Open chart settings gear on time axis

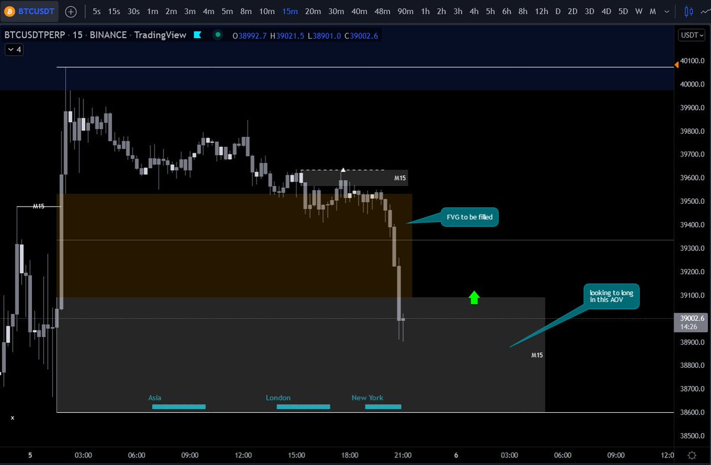tap(692, 456)
